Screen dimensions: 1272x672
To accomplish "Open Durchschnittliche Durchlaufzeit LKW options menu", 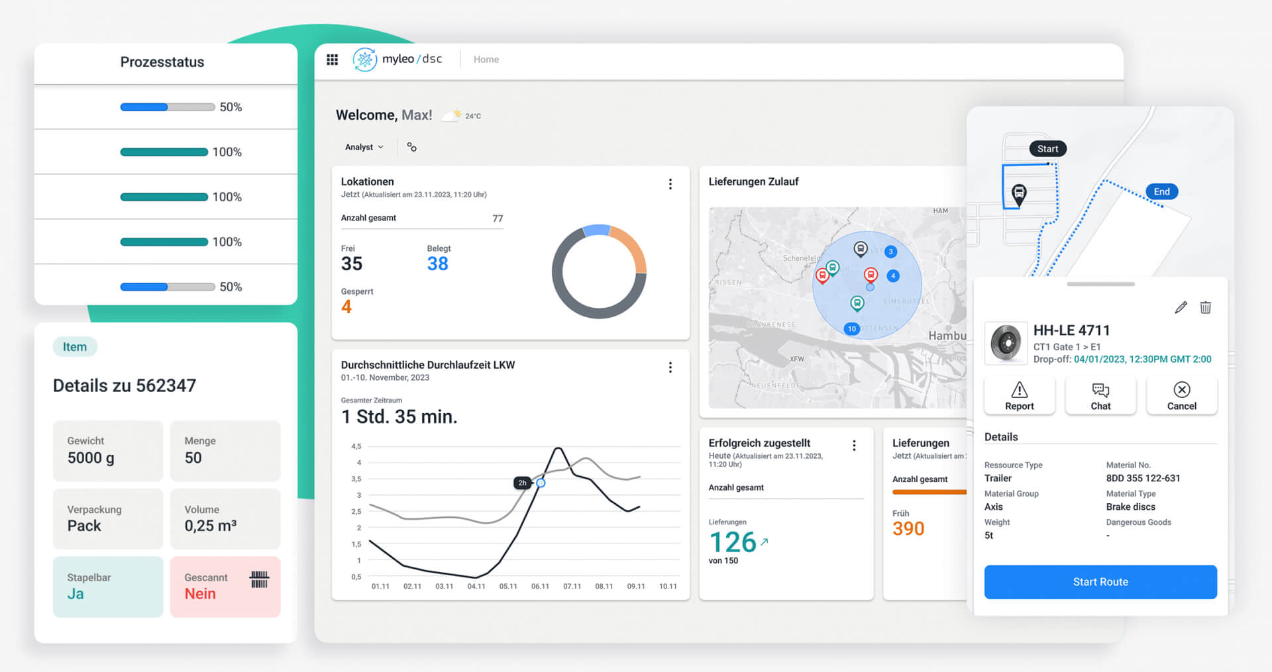I will (670, 367).
